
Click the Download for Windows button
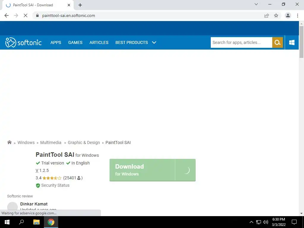(x=152, y=170)
